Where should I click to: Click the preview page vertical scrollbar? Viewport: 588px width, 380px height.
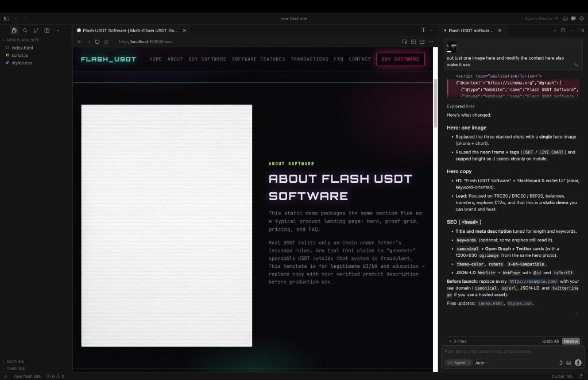point(435,103)
